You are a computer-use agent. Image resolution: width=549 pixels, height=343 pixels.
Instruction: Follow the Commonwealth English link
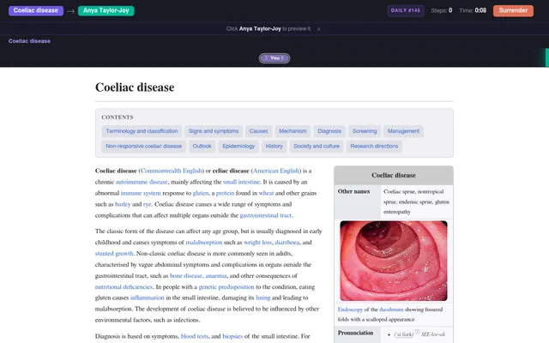click(172, 171)
